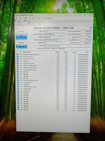The image size is (105, 141).
Task: Open the ช่วยเหลือ (Help) menu
Action: pyautogui.click(x=38, y=18)
